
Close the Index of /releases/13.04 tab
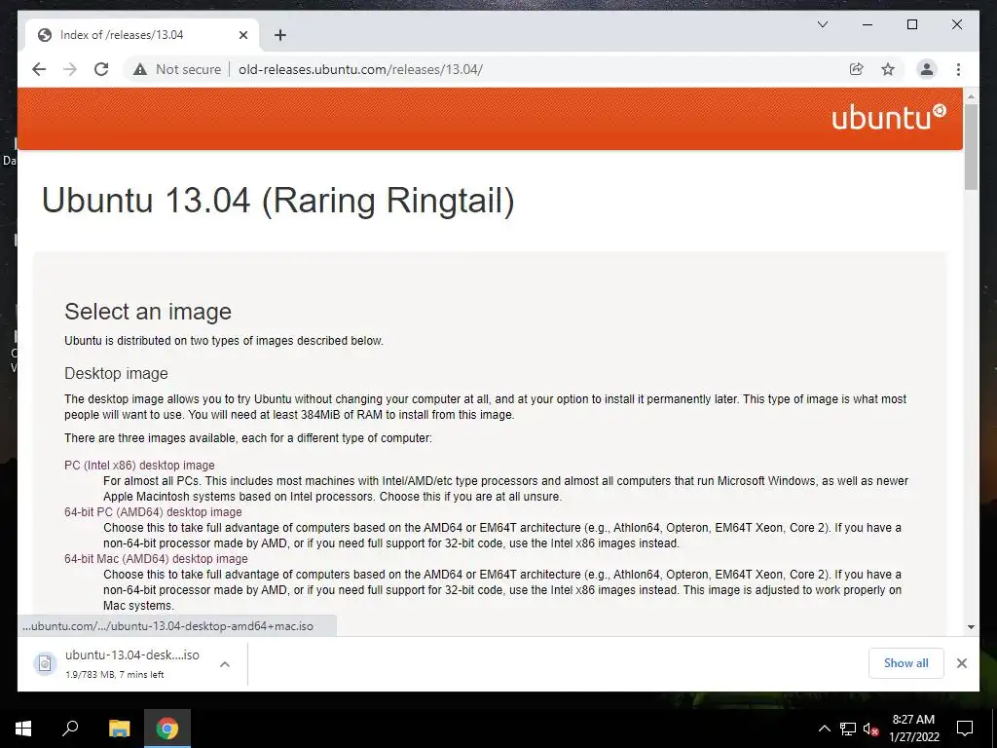click(242, 35)
